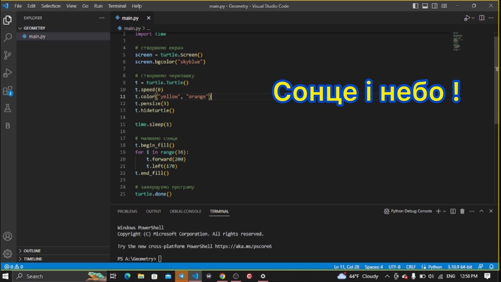
Task: Open the Source Control view
Action: [x=7, y=55]
